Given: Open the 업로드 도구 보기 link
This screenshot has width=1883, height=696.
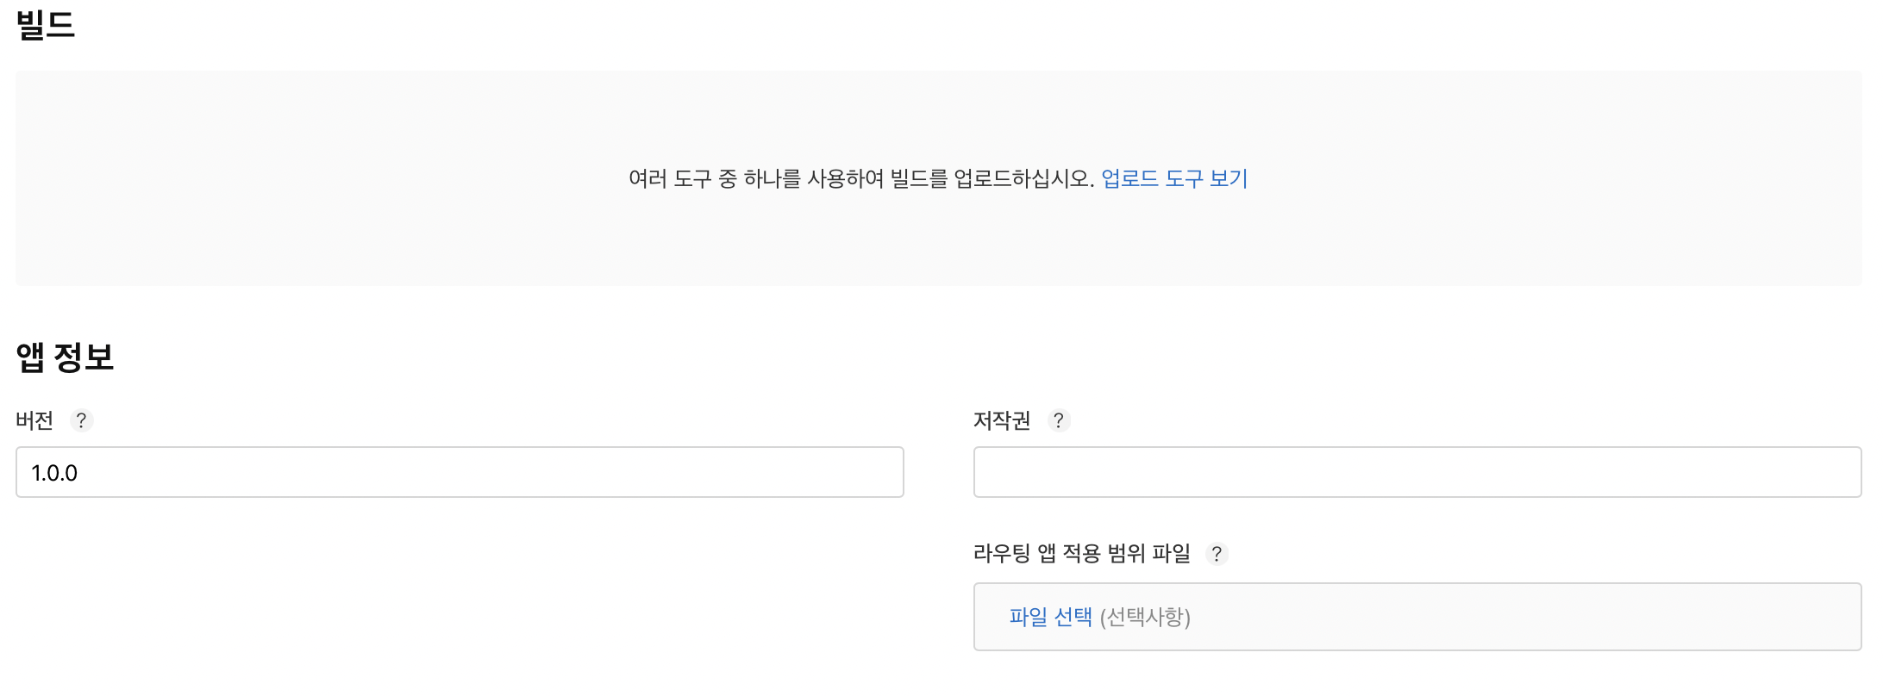Looking at the screenshot, I should pos(1174,178).
